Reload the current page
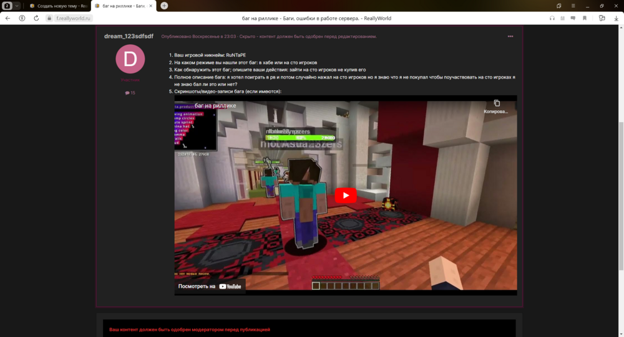 36,18
